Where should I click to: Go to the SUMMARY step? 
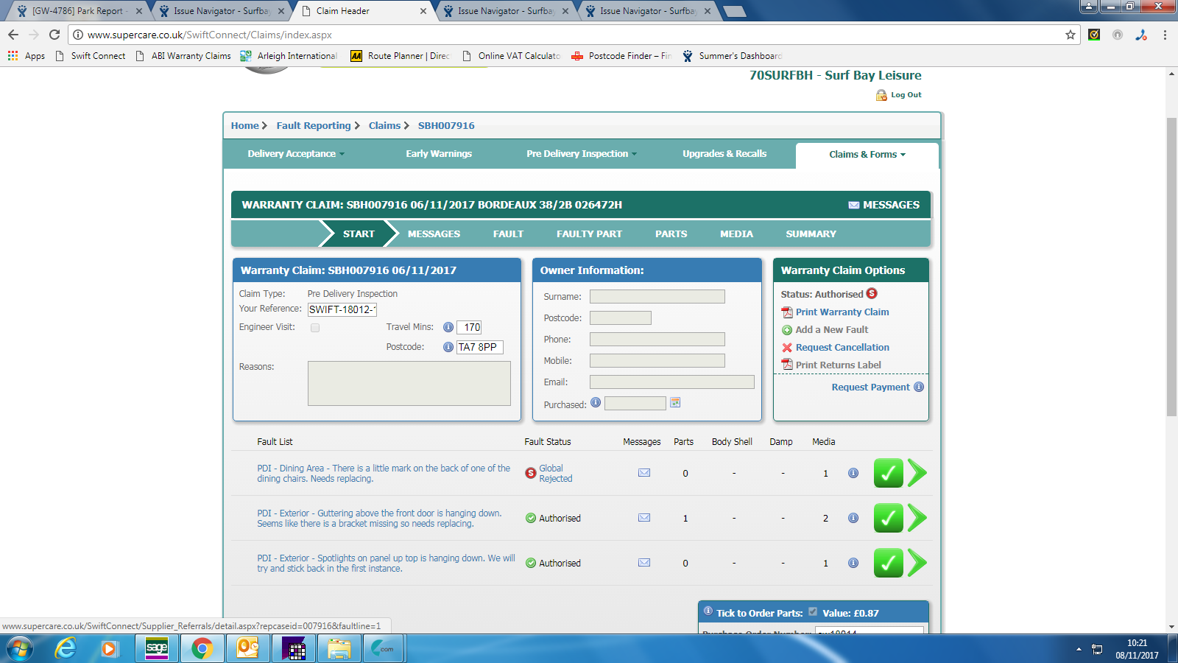coord(811,234)
